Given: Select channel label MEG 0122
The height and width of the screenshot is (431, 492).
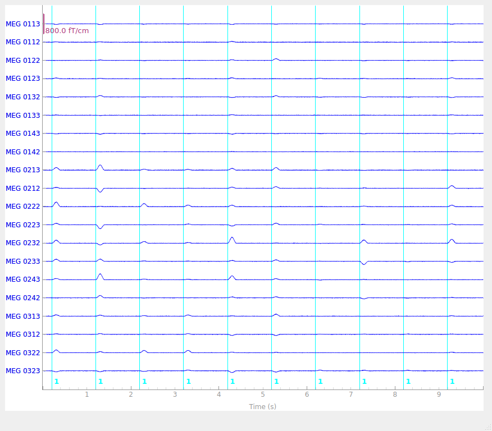Looking at the screenshot, I should (x=23, y=61).
